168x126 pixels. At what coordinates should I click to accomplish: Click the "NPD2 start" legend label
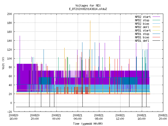point(143,17)
